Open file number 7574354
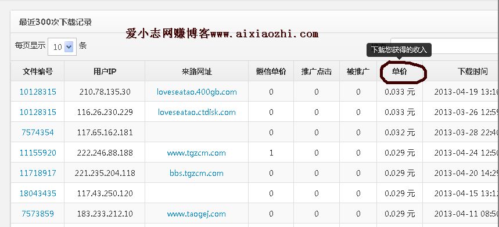The height and width of the screenshot is (227, 499). click(38, 132)
